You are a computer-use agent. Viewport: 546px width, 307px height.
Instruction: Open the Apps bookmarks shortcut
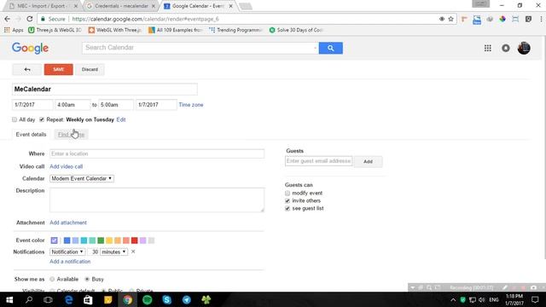point(14,30)
